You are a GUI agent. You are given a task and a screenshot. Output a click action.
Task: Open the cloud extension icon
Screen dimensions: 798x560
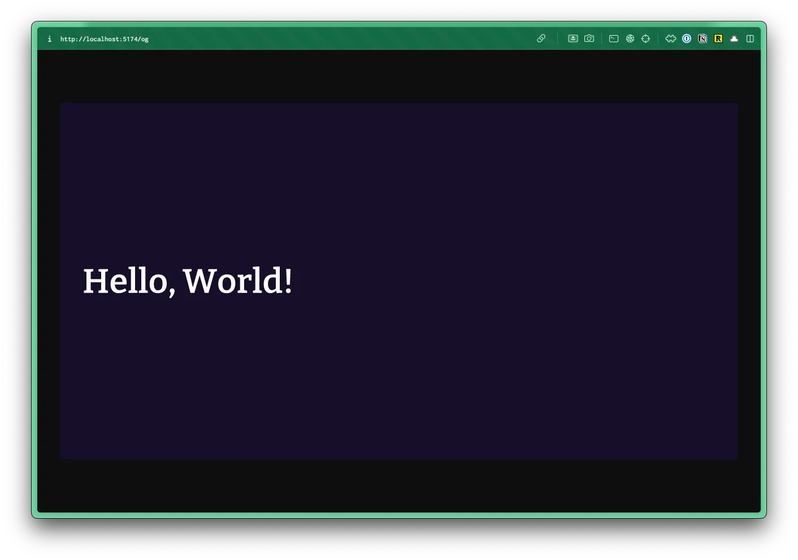pyautogui.click(x=734, y=38)
